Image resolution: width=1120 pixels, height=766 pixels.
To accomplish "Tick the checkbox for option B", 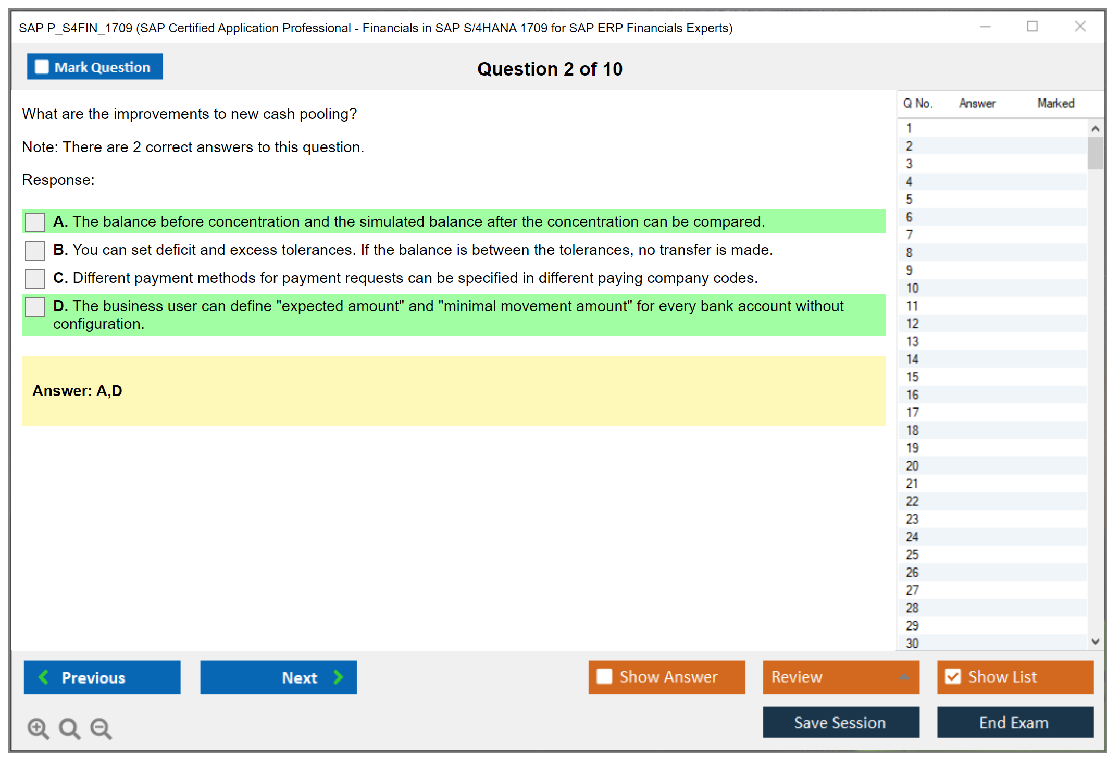I will (x=35, y=250).
